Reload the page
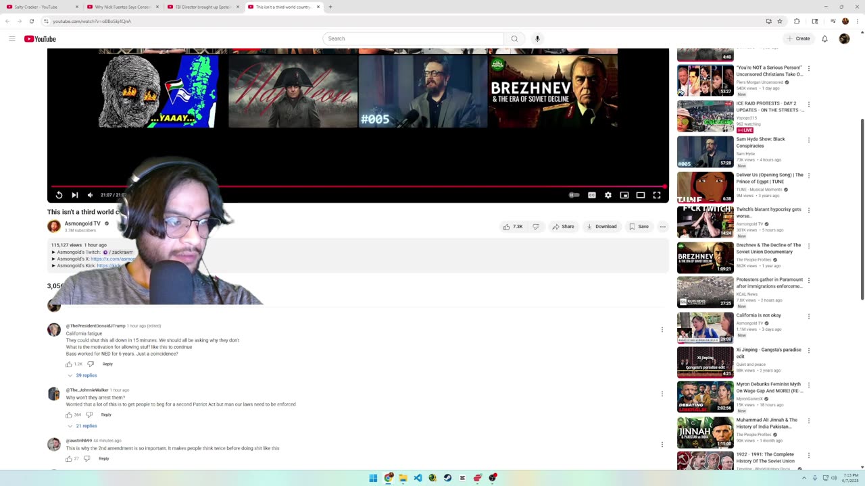Screen dimensions: 865x486 pyautogui.click(x=32, y=21)
